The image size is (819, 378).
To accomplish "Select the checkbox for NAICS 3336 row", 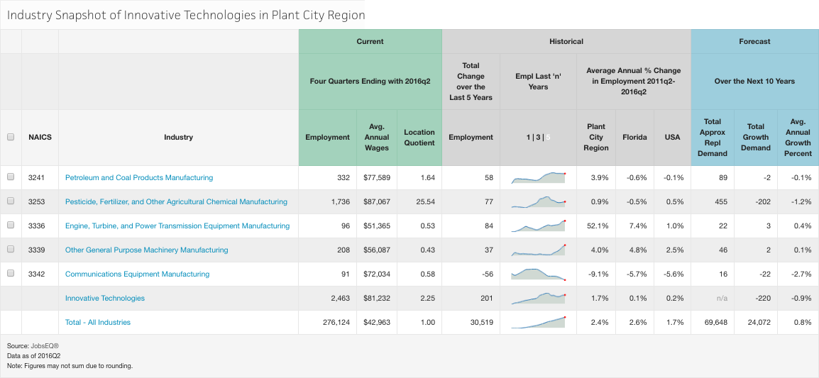I will (x=11, y=226).
